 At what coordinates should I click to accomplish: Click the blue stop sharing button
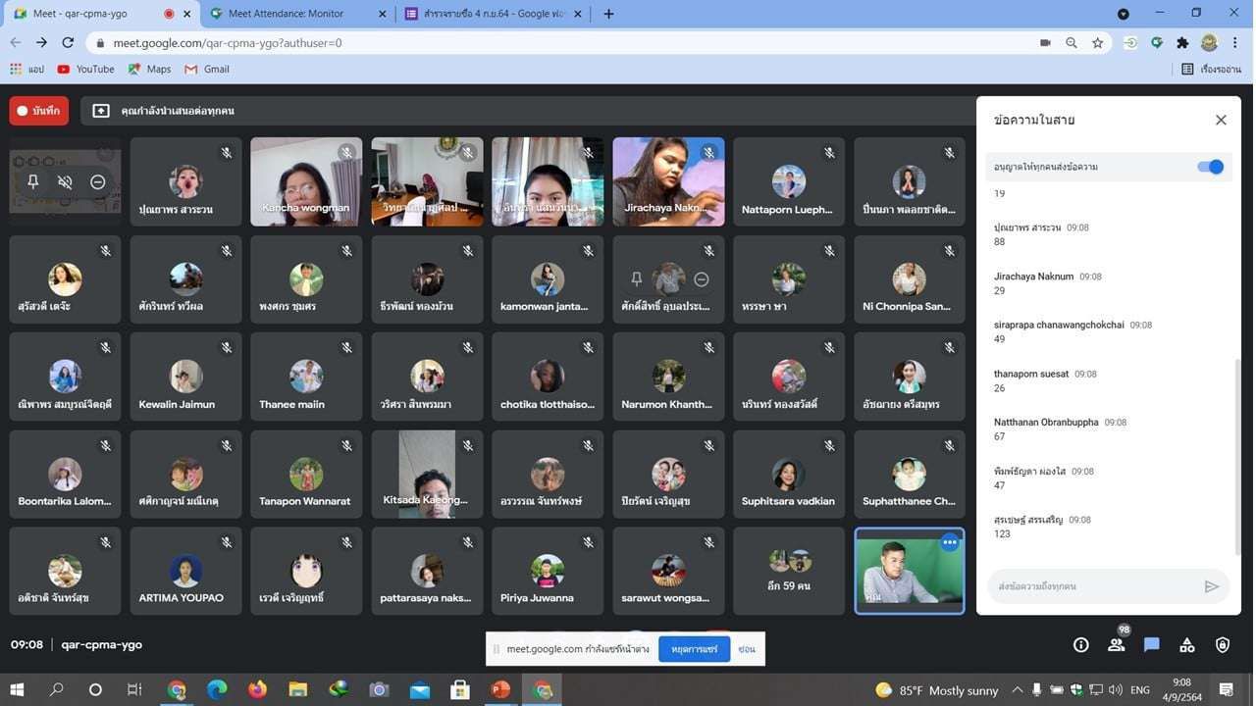694,649
